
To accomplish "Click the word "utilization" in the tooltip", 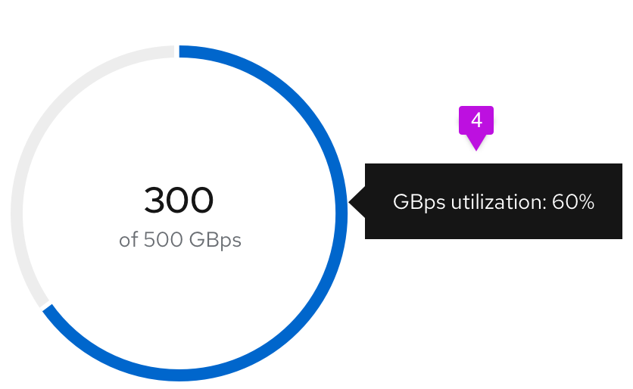I will point(498,202).
